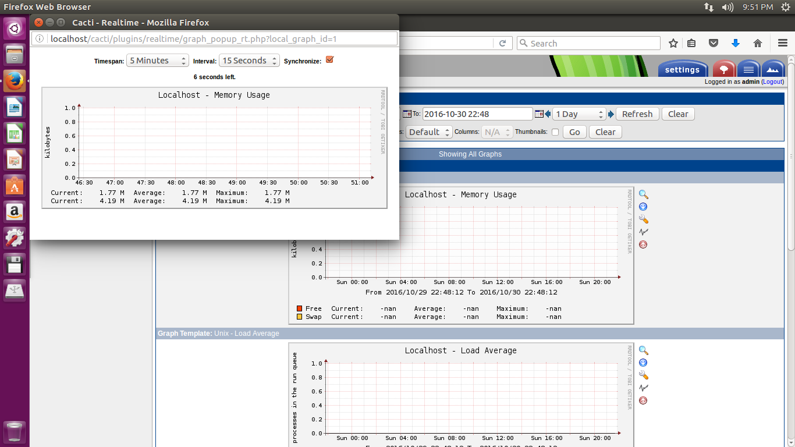The image size is (795, 447).
Task: Open the Interval 15 Seconds dropdown
Action: [x=249, y=61]
